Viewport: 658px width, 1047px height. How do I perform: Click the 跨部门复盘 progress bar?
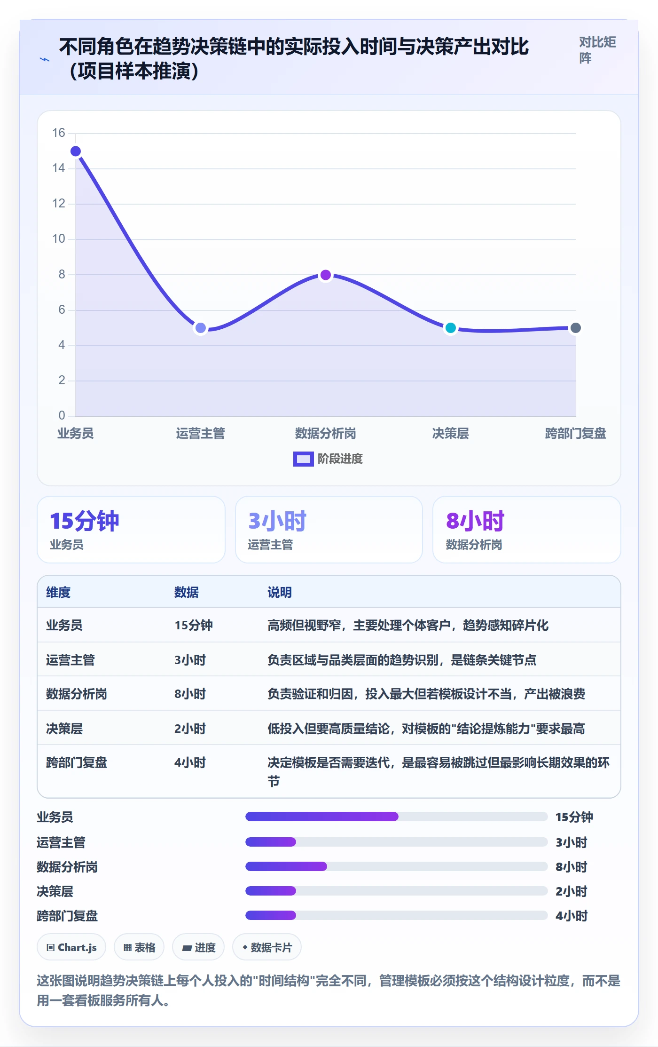[x=396, y=915]
